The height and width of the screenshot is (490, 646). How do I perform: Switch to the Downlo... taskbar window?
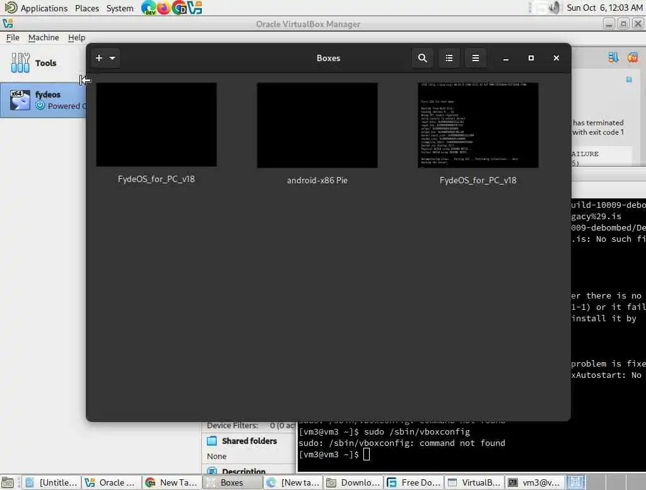pyautogui.click(x=353, y=482)
